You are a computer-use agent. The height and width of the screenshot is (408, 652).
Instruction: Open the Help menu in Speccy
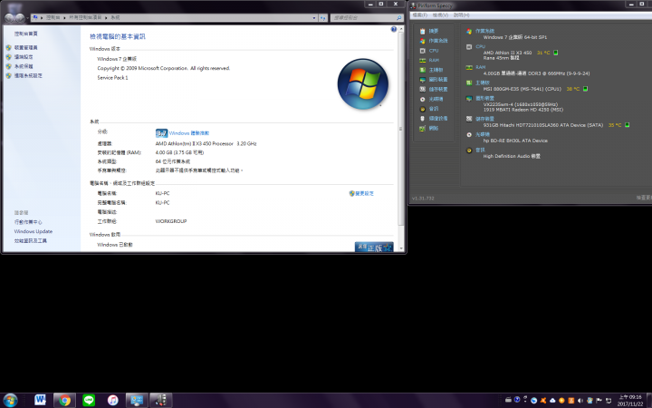(461, 15)
